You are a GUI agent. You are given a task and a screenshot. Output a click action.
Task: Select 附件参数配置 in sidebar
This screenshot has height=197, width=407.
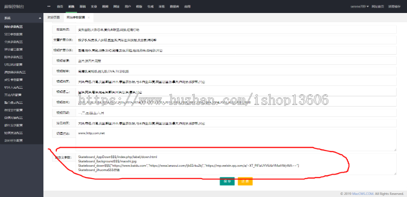14,57
